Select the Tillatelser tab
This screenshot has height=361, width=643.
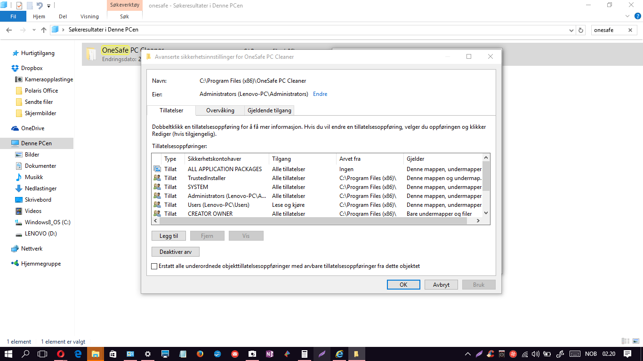click(x=171, y=110)
